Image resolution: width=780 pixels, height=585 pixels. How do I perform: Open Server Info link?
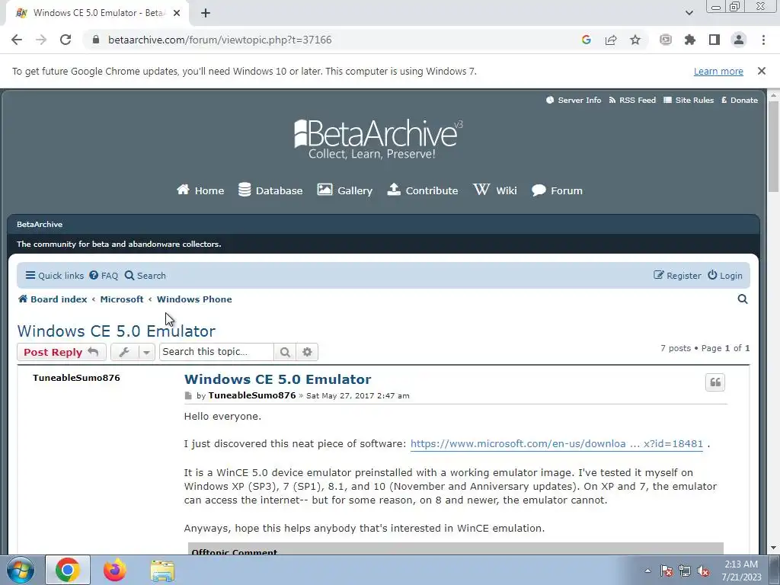point(574,100)
